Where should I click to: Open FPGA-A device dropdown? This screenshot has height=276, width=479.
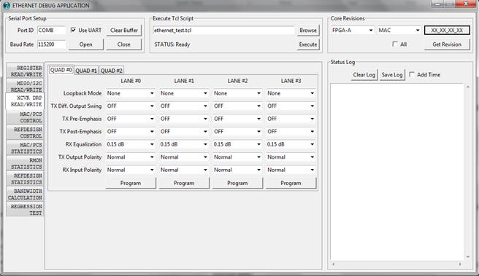(353, 30)
